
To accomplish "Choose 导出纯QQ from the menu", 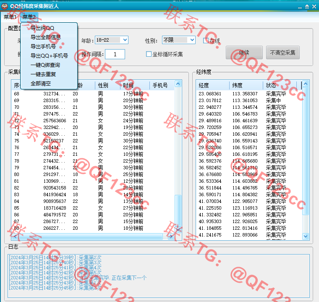I will 42,28.
